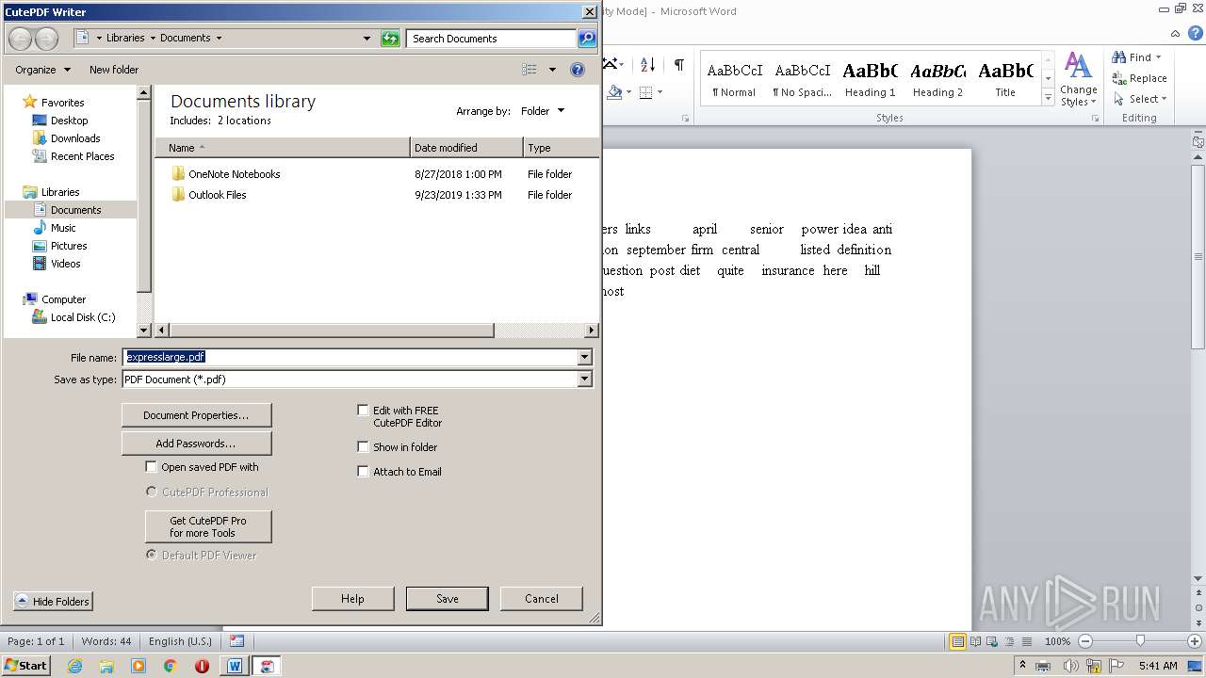Screen dimensions: 1206x678
Task: Open Change Styles in Word ribbon
Action: (x=1078, y=80)
